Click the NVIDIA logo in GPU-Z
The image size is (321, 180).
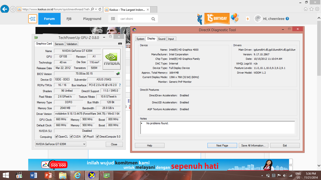pyautogui.click(x=112, y=59)
